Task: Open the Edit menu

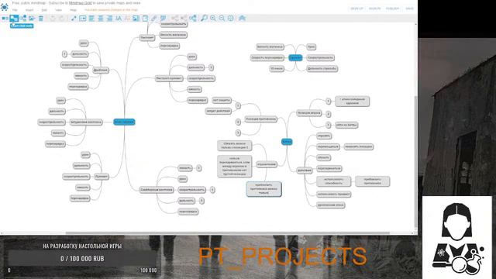Action: pyautogui.click(x=44, y=10)
